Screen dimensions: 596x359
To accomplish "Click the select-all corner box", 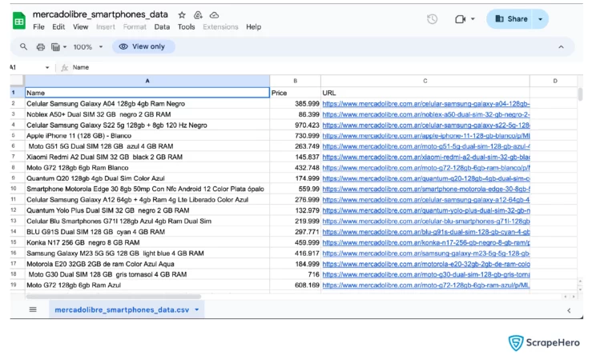I will tap(18, 81).
